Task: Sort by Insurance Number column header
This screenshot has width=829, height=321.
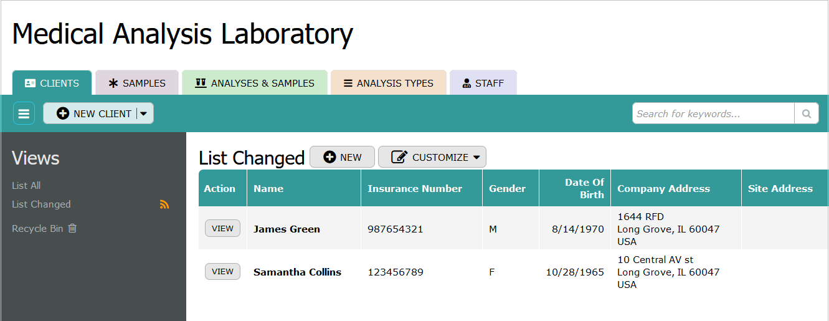Action: [415, 188]
